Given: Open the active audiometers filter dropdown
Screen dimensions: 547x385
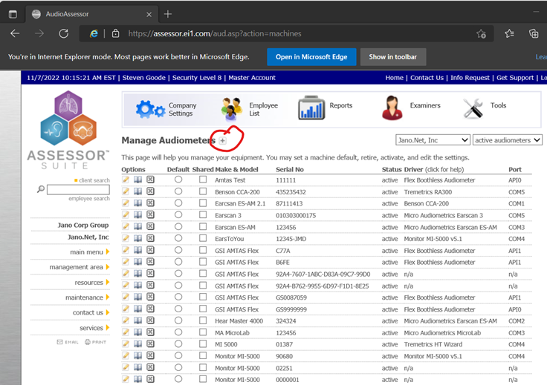Looking at the screenshot, I should (507, 140).
